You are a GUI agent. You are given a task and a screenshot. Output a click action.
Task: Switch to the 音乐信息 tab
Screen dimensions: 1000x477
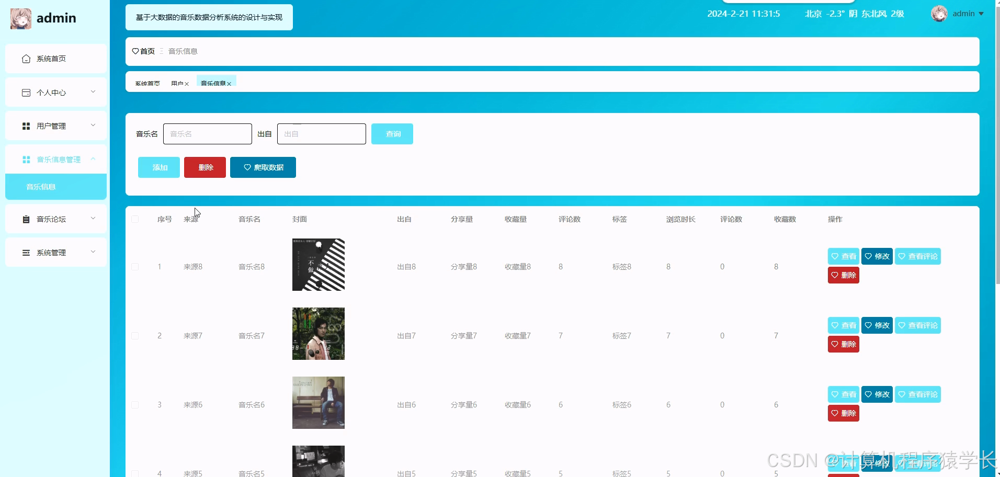[x=213, y=83]
